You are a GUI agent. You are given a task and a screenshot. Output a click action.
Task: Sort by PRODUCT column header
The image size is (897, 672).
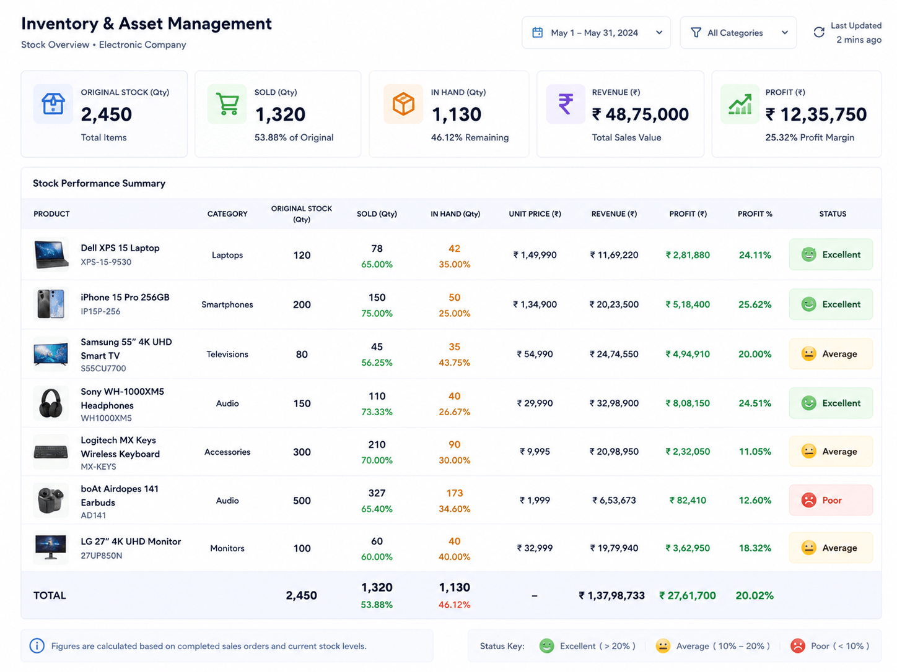point(51,214)
